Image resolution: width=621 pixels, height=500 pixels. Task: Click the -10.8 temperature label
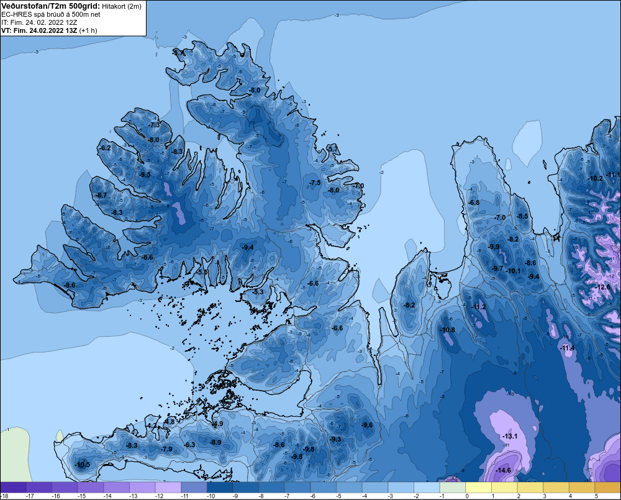447,330
